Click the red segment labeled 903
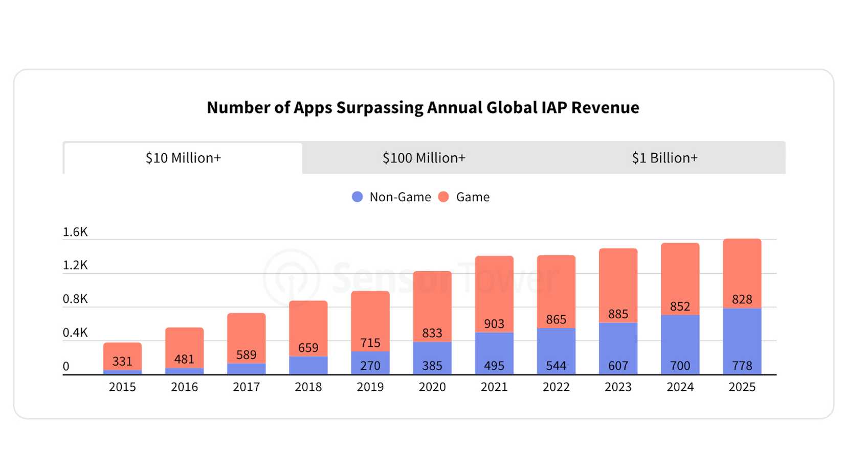The height and width of the screenshot is (474, 844). (494, 324)
